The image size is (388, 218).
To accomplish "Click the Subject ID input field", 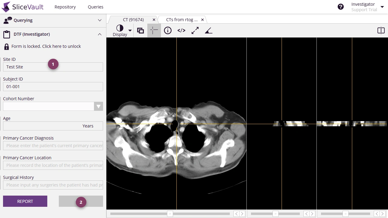I will (x=53, y=87).
